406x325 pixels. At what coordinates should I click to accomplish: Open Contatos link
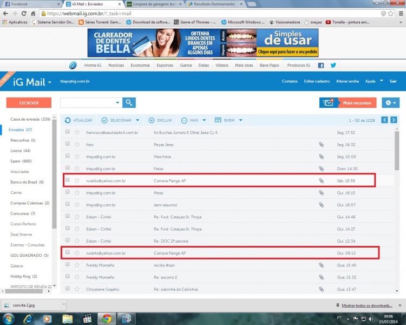click(x=290, y=81)
